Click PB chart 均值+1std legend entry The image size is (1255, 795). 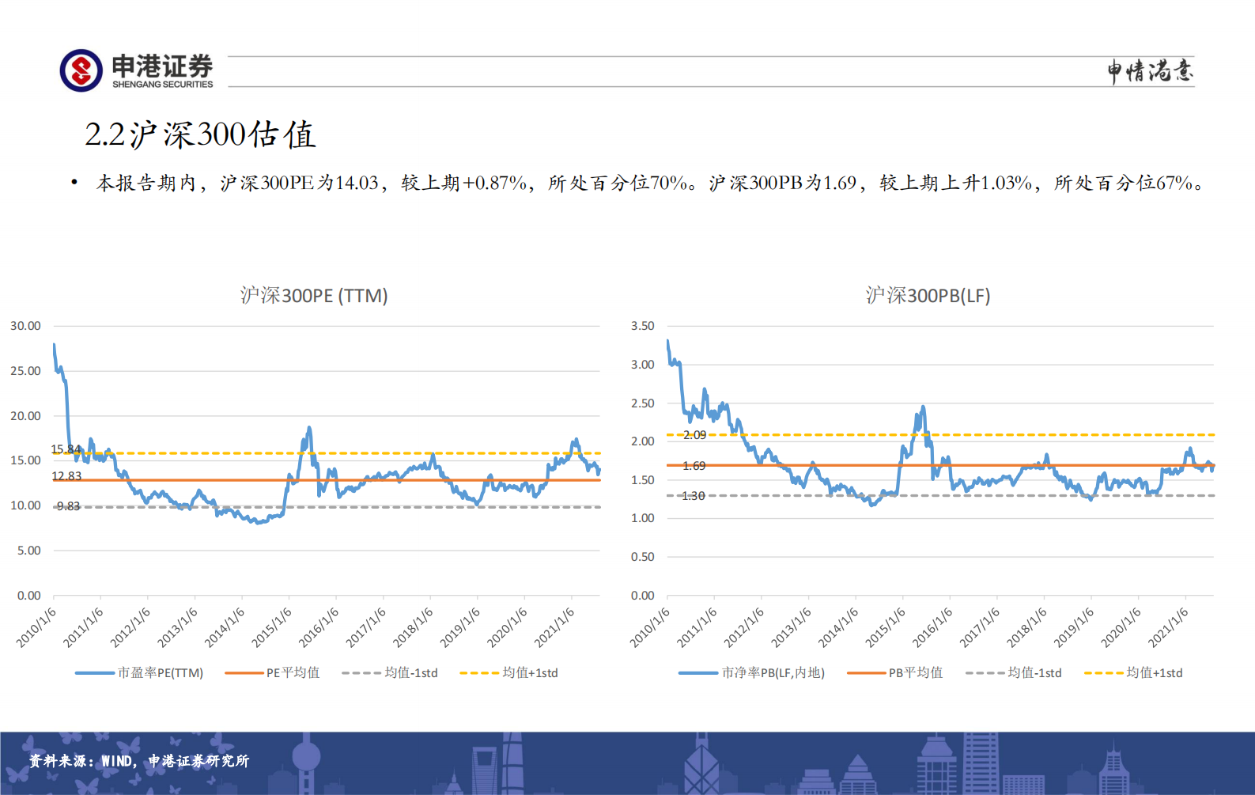[1133, 673]
